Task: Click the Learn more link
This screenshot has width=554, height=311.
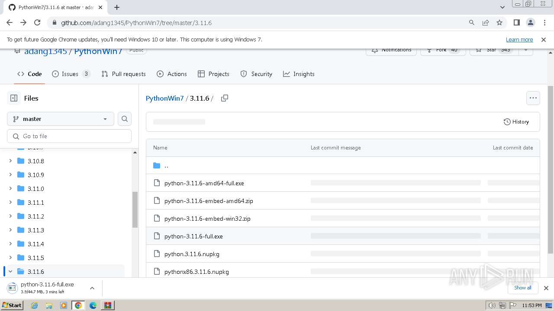Action: [519, 39]
